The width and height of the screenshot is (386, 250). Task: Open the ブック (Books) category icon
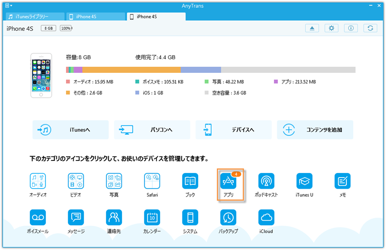click(x=190, y=181)
